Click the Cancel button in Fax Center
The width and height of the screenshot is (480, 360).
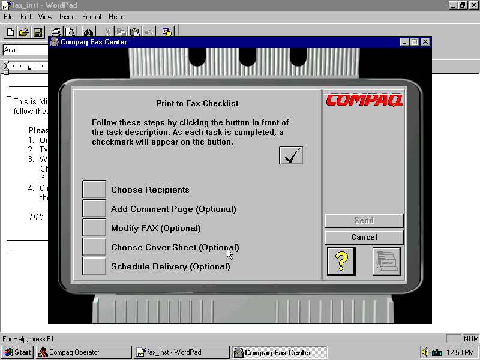(x=364, y=238)
